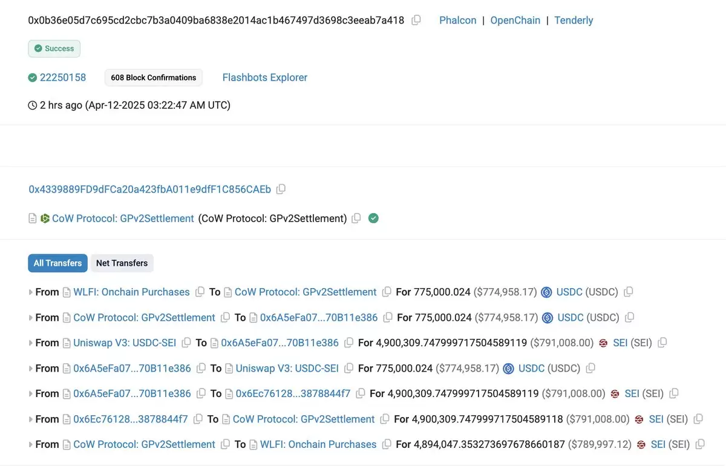Viewport: 726px width, 466px height.
Task: Click SEI token icon in 0x6Ec76128-to-CoW row
Action: click(x=639, y=419)
